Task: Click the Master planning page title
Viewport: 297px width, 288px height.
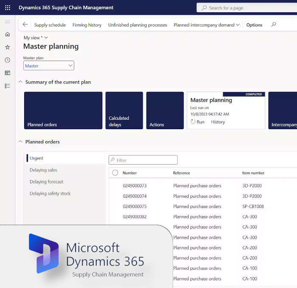Action: pyautogui.click(x=51, y=47)
